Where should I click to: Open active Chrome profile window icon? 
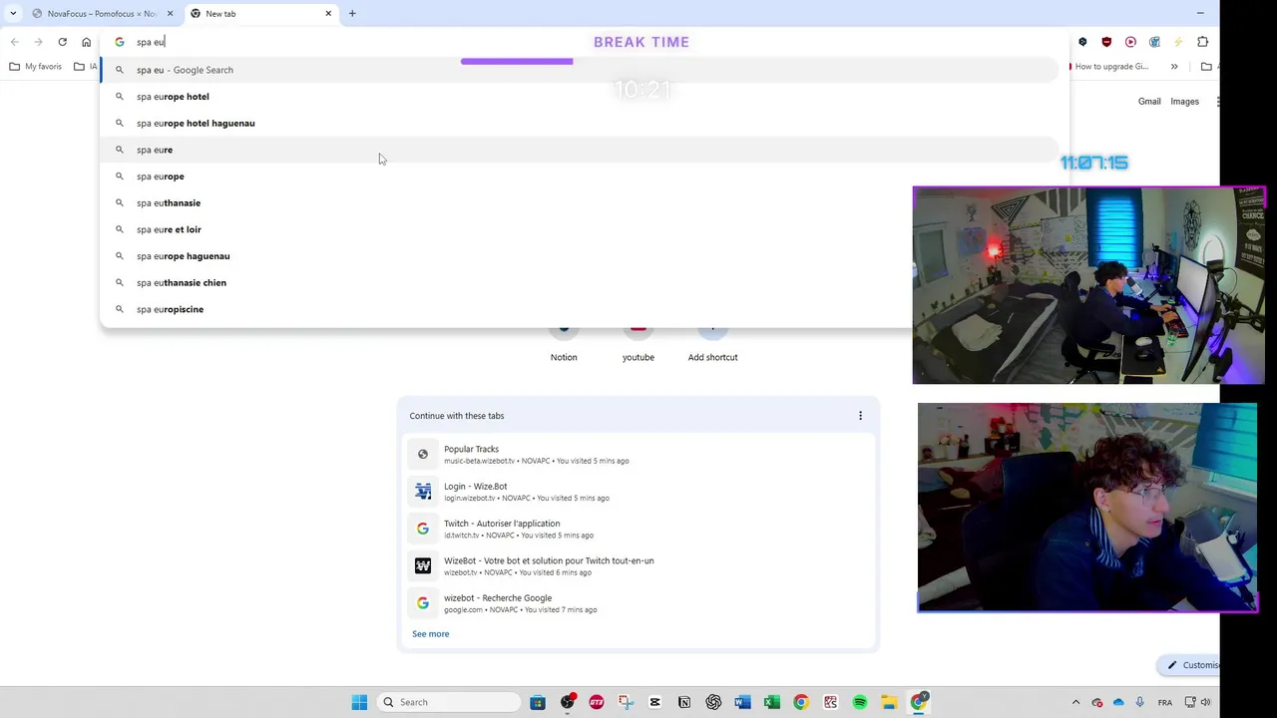pyautogui.click(x=918, y=702)
